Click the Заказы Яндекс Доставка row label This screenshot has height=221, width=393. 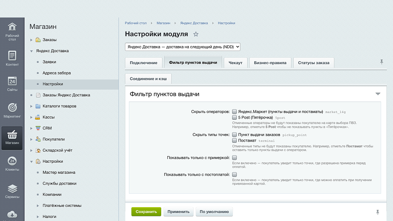click(x=66, y=95)
